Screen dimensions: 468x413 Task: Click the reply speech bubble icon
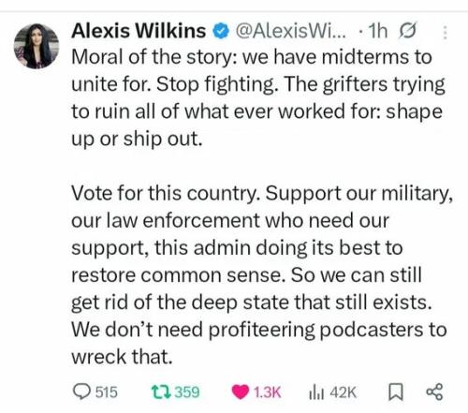81,391
